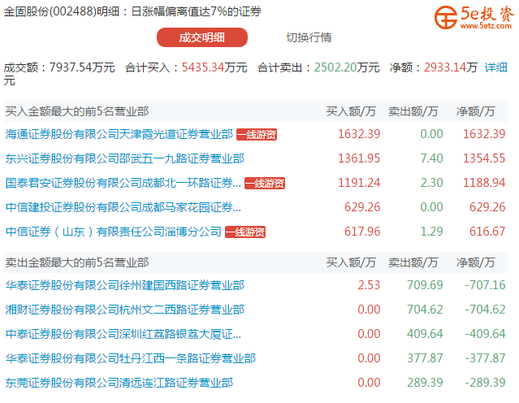The height and width of the screenshot is (403, 519).
Task: Click net amount 616.67
Action: [x=487, y=232]
